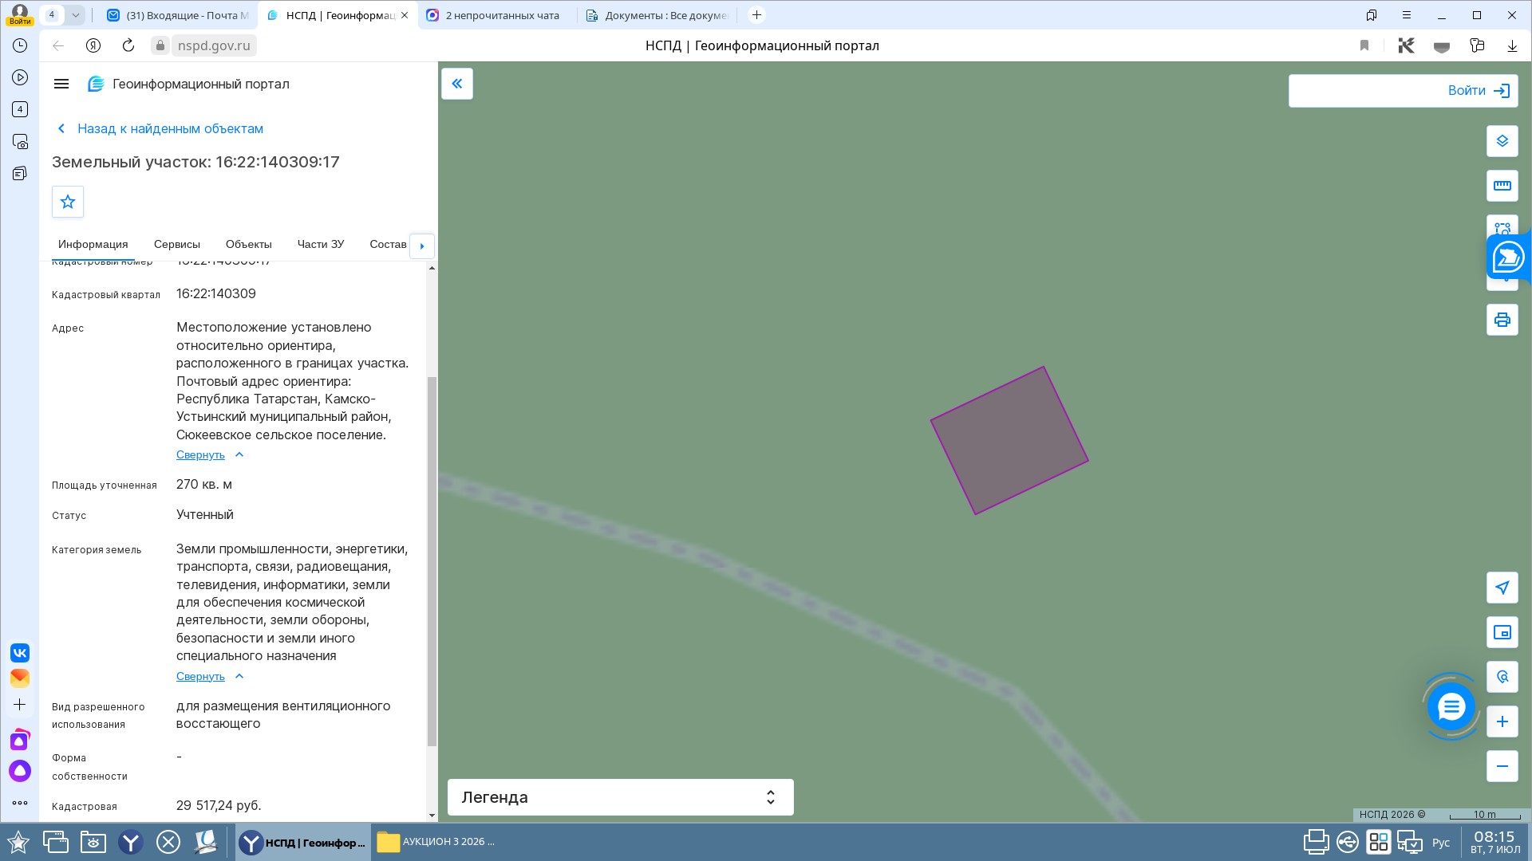Screen dimensions: 1532x861
Task: Print the map with printer button
Action: [x=1502, y=320]
